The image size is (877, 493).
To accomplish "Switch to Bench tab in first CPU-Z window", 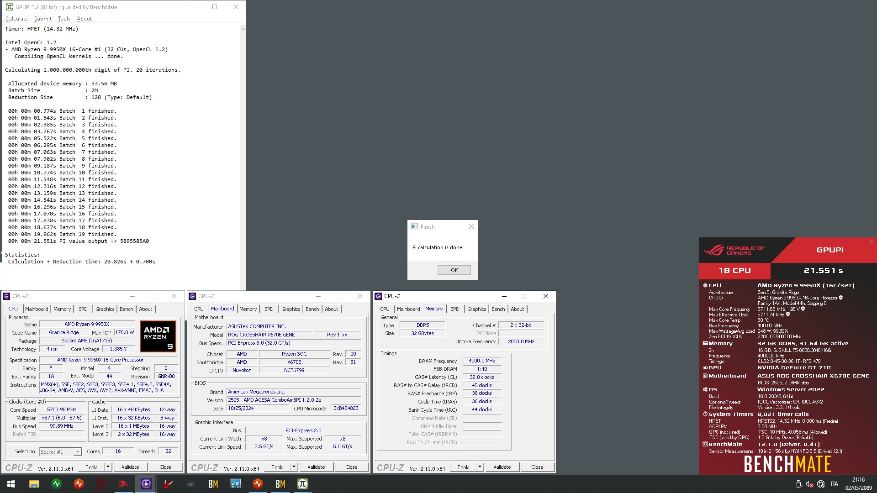I will click(x=127, y=309).
